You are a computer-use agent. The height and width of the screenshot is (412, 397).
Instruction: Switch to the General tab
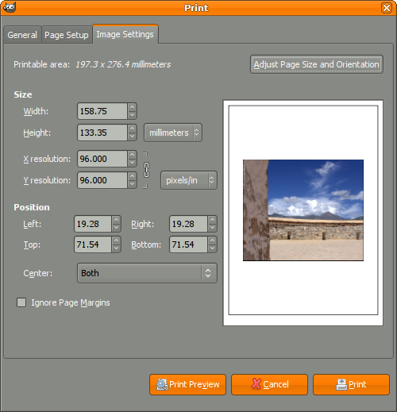click(x=22, y=35)
